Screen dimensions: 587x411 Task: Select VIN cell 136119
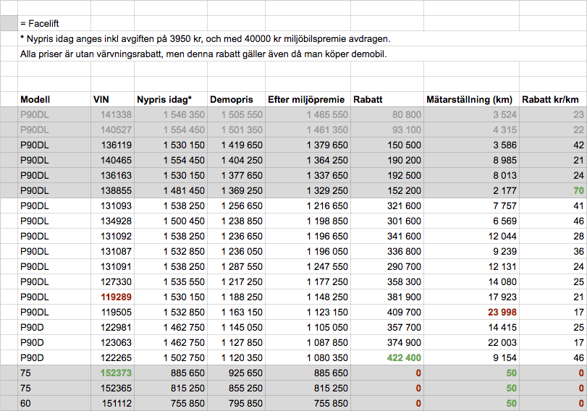(x=112, y=145)
